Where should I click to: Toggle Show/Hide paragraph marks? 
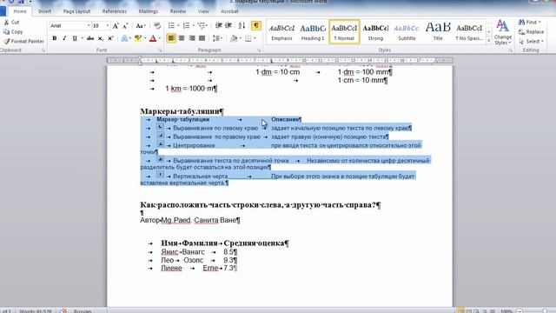[255, 25]
